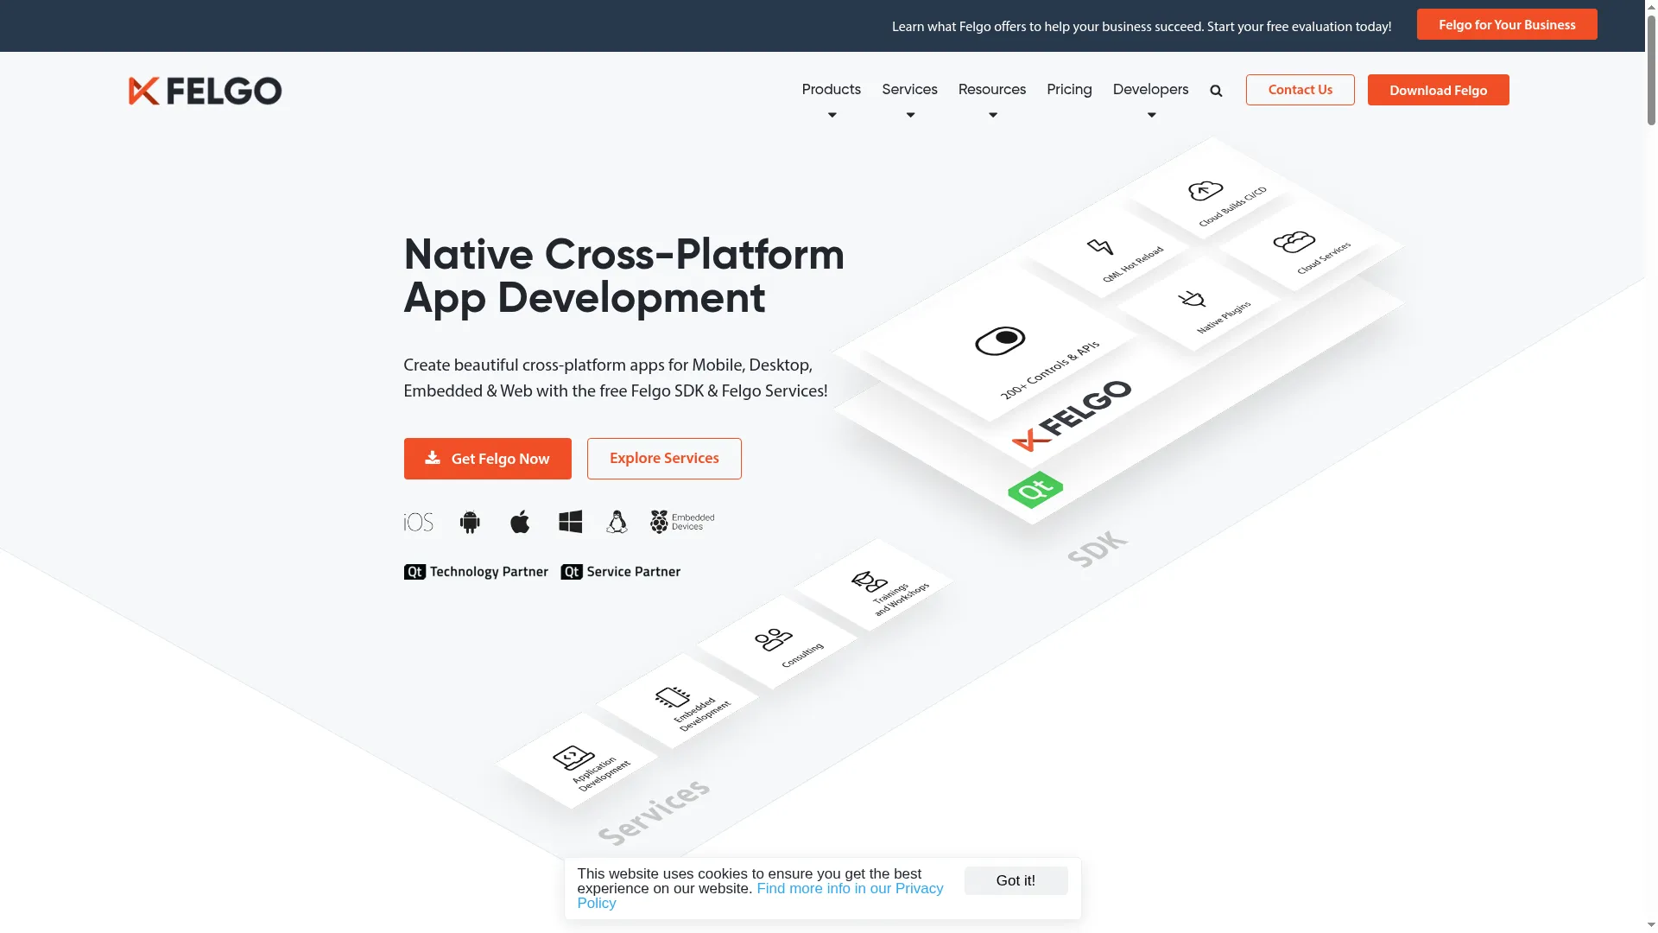Screen dimensions: 1658x933
Task: Open the search magnifier icon
Action: 1216,91
